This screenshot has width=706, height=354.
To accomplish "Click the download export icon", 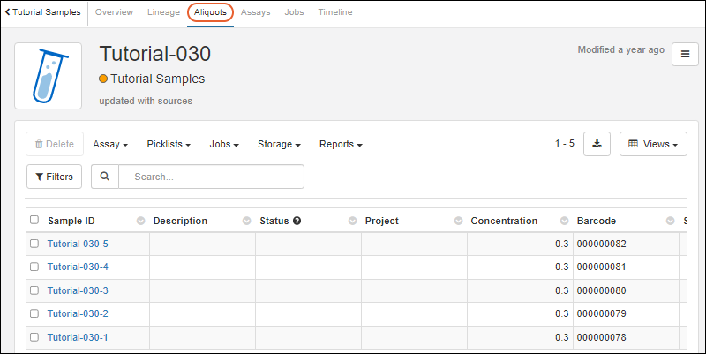I will tap(597, 144).
